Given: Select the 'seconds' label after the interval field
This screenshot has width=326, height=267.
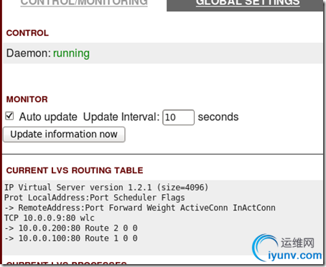Looking at the screenshot, I should (x=218, y=117).
